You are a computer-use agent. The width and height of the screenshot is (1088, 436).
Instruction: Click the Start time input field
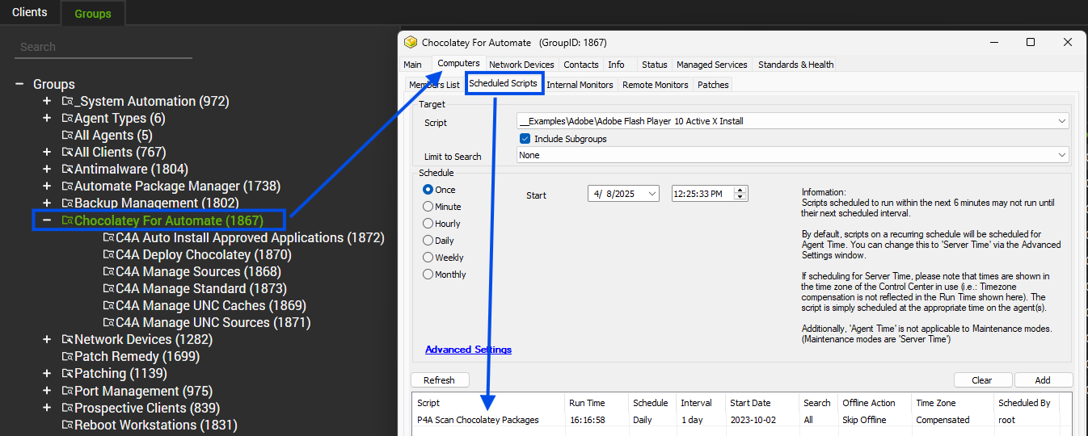(x=702, y=194)
